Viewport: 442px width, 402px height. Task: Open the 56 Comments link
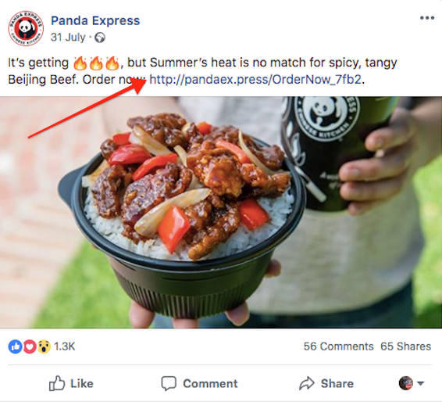[339, 346]
